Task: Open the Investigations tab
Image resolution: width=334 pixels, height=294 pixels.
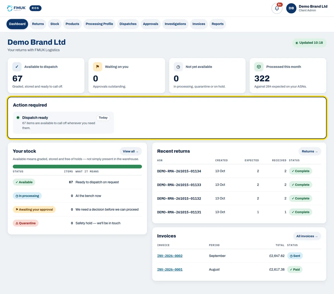Action: [x=175, y=24]
